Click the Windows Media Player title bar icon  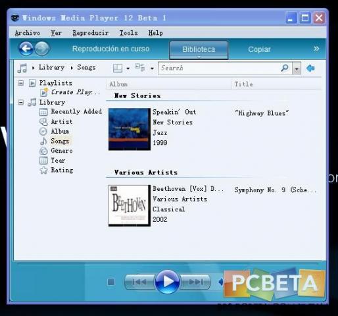point(15,18)
